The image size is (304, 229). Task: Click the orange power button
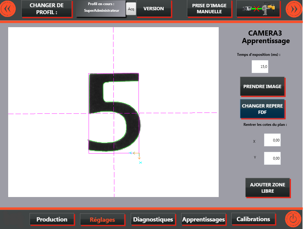click(293, 219)
